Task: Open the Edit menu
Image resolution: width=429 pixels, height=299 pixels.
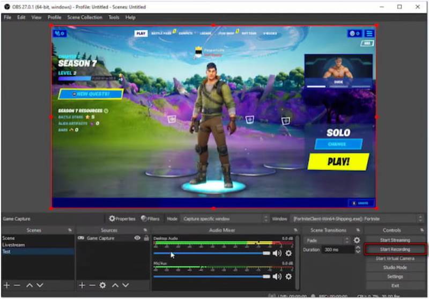Action: pyautogui.click(x=21, y=18)
